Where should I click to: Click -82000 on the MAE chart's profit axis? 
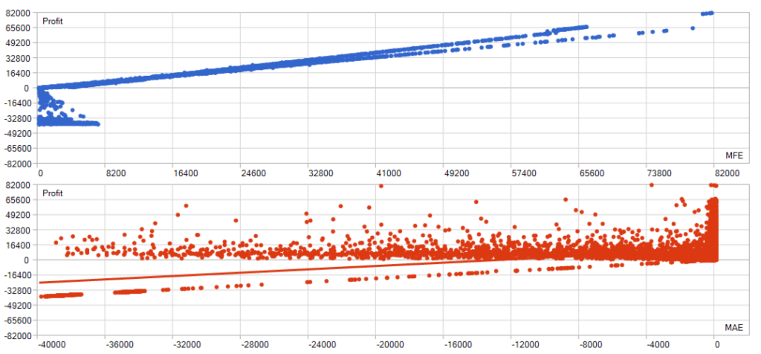pos(17,335)
